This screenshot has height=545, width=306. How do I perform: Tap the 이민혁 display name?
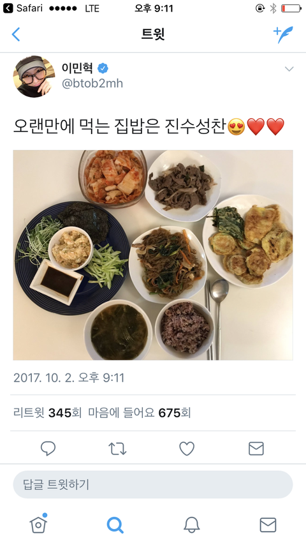77,68
